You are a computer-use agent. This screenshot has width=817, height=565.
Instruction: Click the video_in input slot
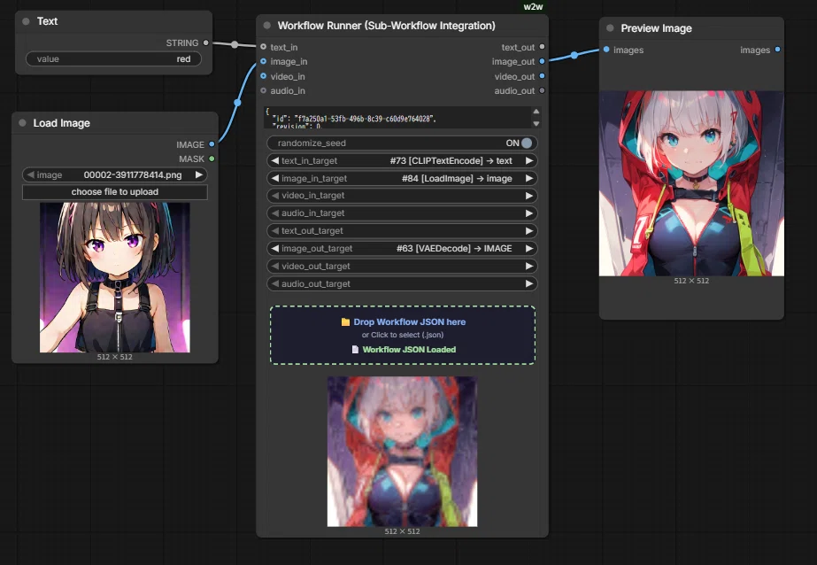(x=263, y=76)
